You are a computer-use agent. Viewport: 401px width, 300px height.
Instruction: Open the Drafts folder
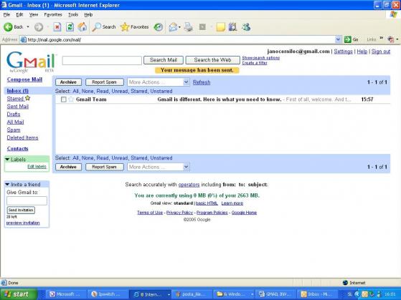pos(14,114)
